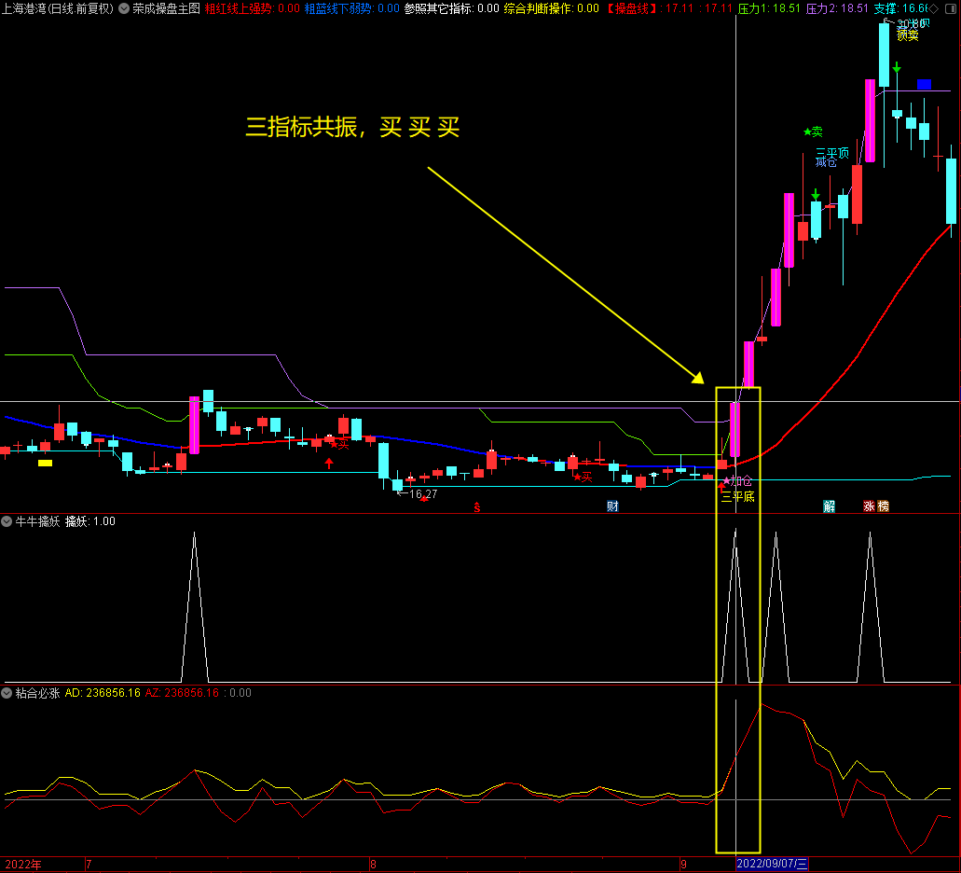Viewport: 961px width, 873px height.
Task: Click the 三平顶 signal label
Action: pos(832,153)
